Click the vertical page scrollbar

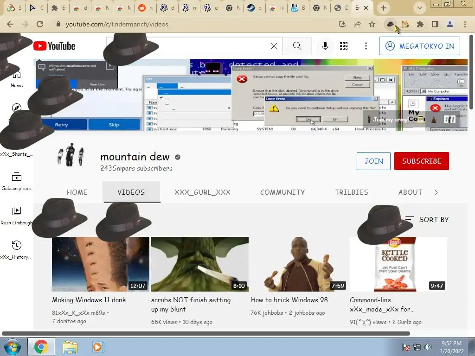click(471, 72)
